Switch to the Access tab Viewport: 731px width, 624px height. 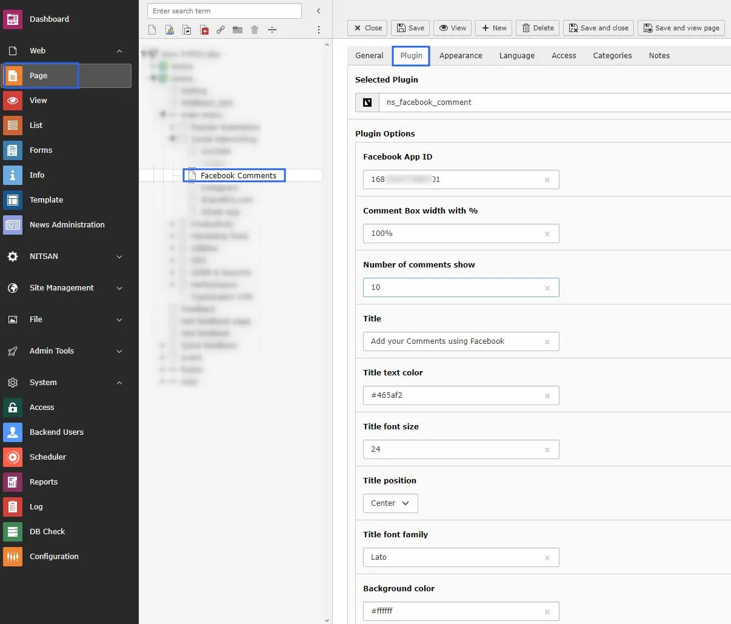pos(564,56)
